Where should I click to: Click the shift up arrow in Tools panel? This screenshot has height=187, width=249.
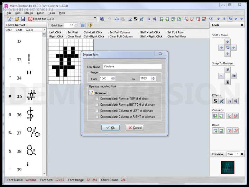point(227,42)
